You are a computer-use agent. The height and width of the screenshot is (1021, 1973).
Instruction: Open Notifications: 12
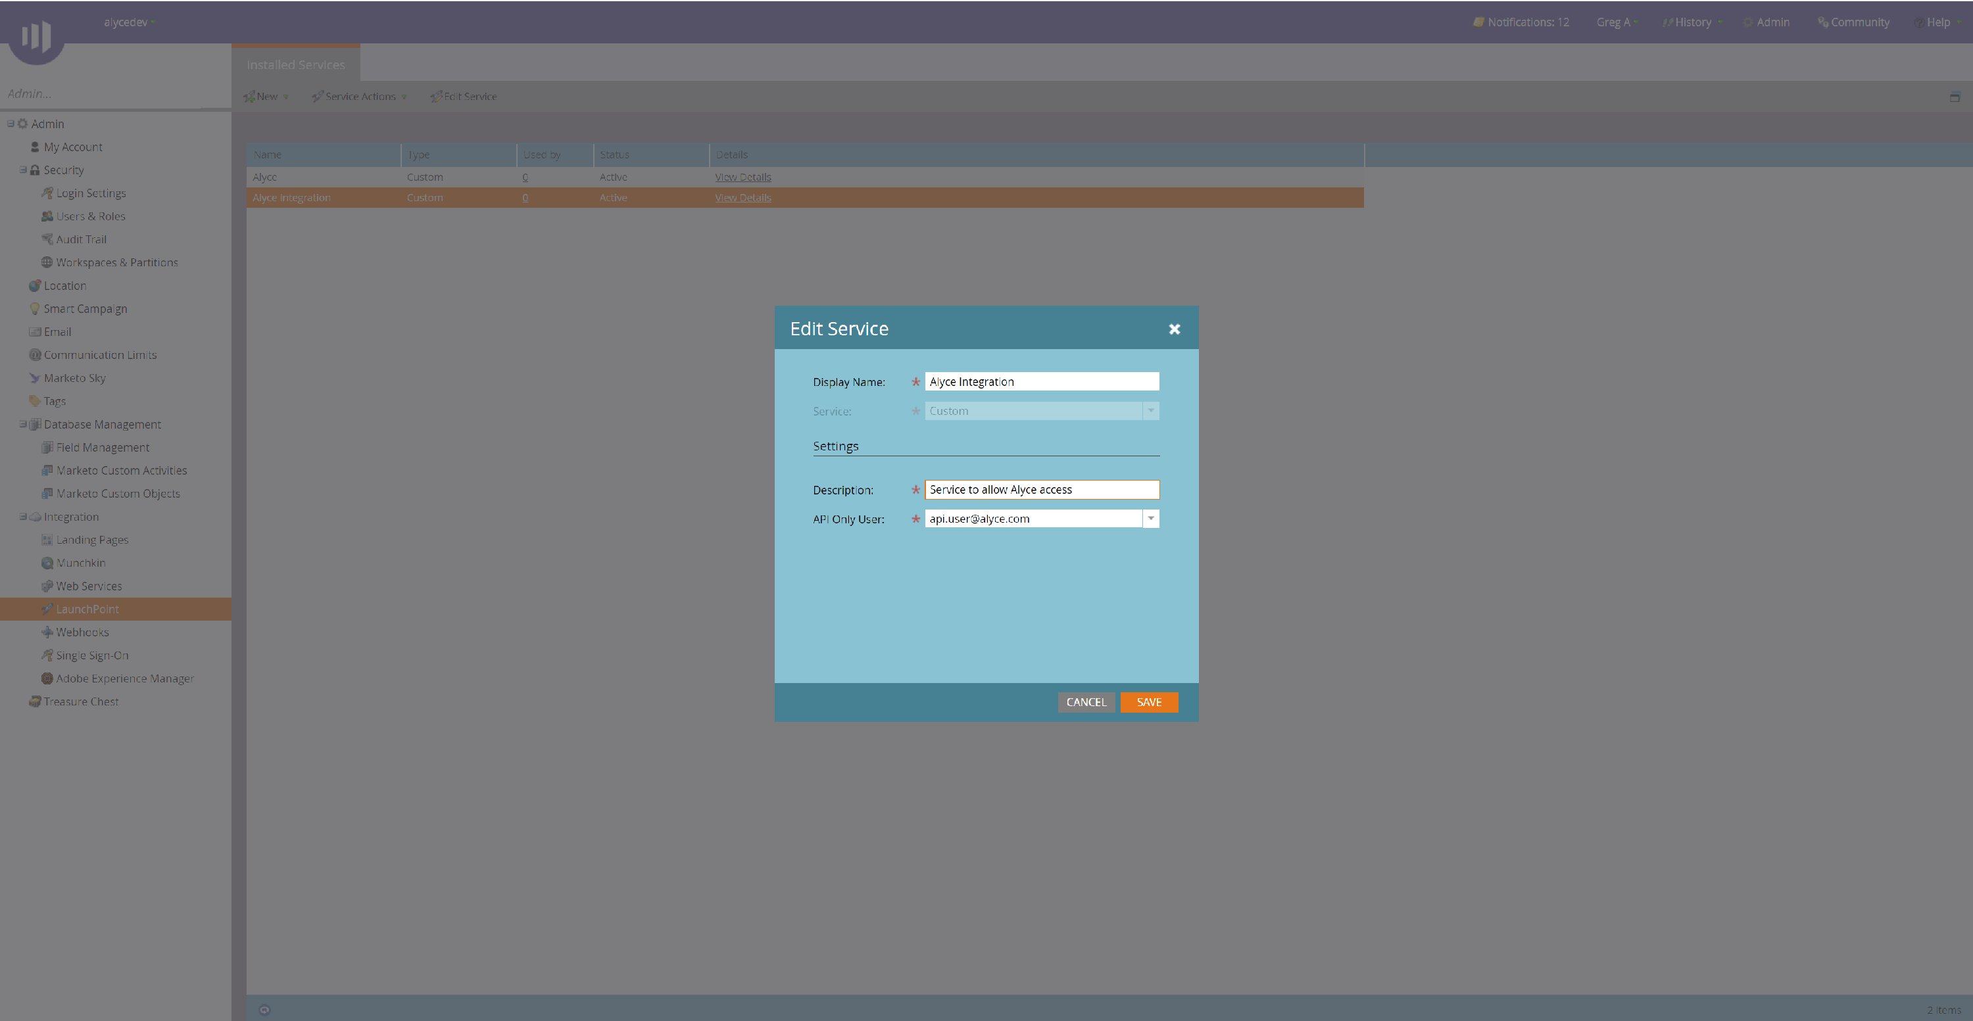(1521, 22)
